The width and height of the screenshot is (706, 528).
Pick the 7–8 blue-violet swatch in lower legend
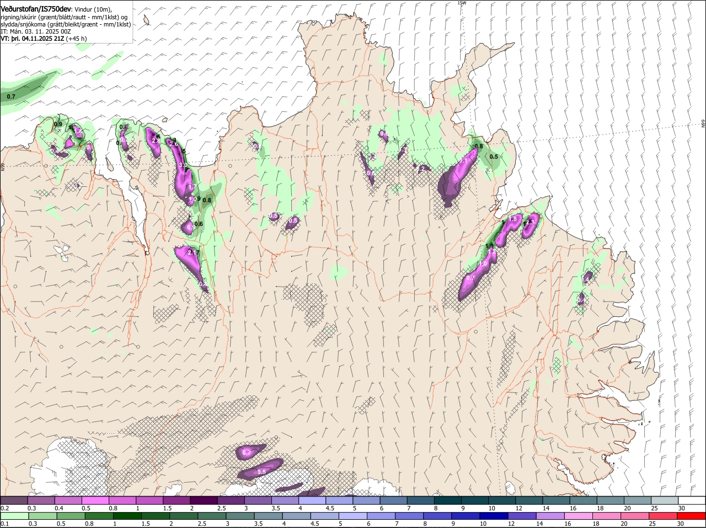409,516
